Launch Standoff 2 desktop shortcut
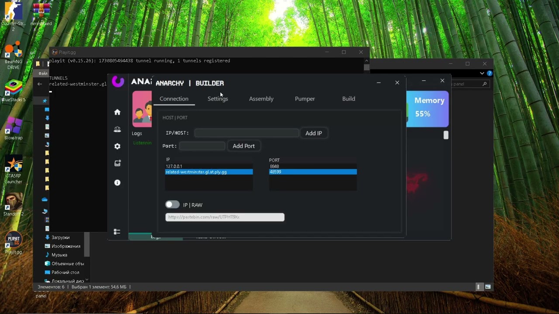This screenshot has height=314, width=559. pyautogui.click(x=13, y=205)
